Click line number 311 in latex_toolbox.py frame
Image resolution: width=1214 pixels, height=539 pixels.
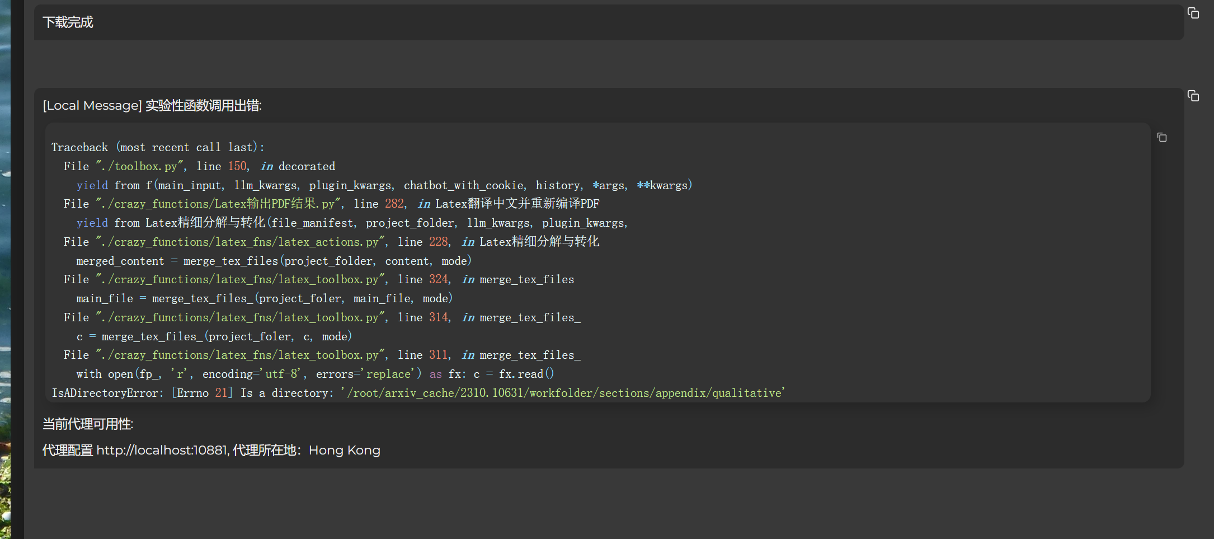pos(438,354)
